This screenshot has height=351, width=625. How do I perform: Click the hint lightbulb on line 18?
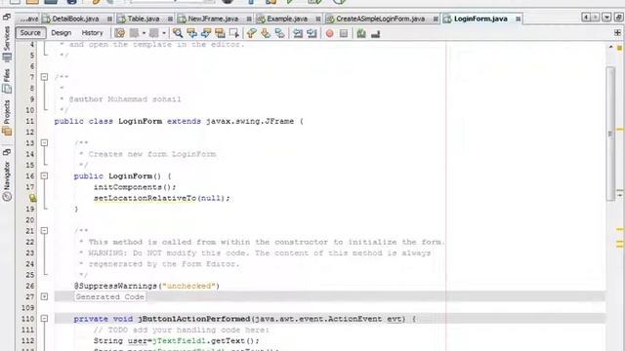32,198
